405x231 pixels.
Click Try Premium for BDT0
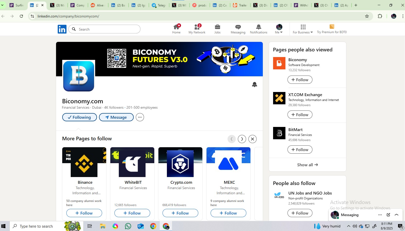point(332,29)
